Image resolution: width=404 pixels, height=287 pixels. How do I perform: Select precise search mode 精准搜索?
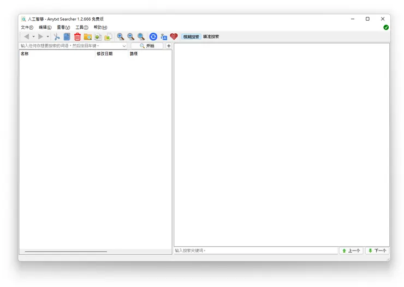coord(211,36)
